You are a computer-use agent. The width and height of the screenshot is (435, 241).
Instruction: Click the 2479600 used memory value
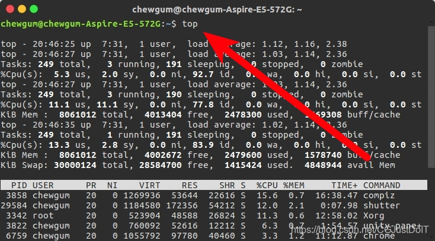click(243, 155)
